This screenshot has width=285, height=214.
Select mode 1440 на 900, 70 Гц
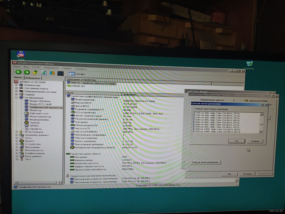coord(217,113)
